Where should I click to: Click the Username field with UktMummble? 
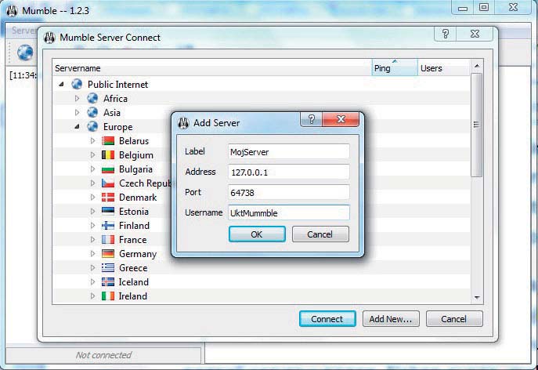(x=289, y=212)
